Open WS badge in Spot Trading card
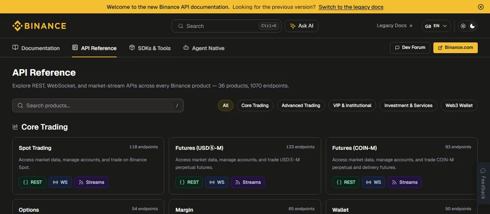490x214 pixels. coord(60,182)
